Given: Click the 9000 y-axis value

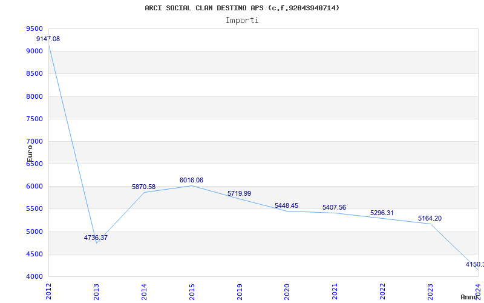Looking at the screenshot, I should pos(34,52).
